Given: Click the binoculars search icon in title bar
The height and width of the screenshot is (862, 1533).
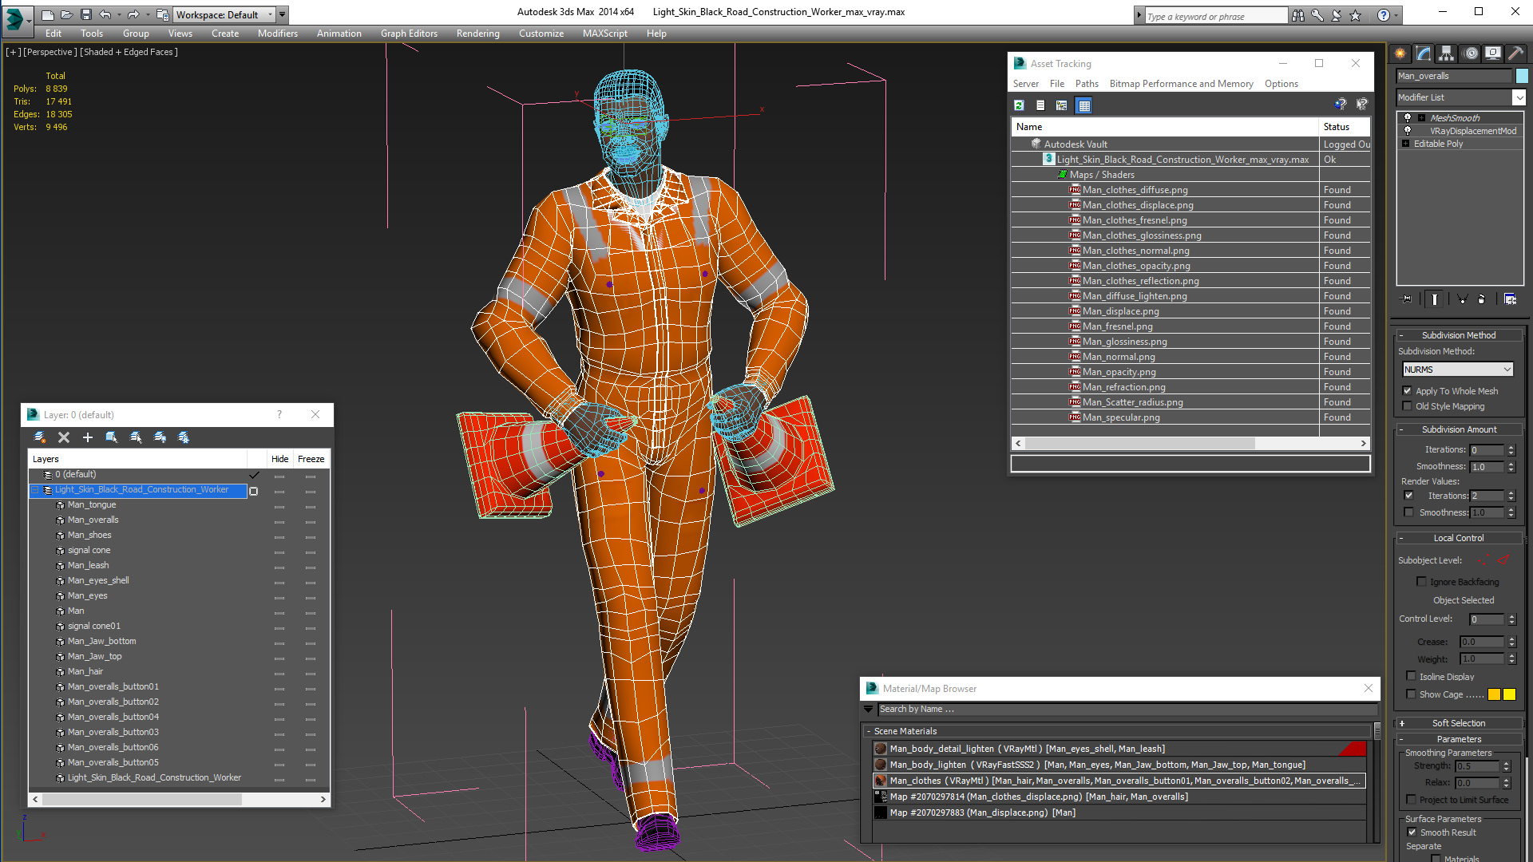Looking at the screenshot, I should tap(1298, 15).
